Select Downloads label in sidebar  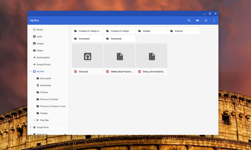pyautogui.click(x=45, y=85)
